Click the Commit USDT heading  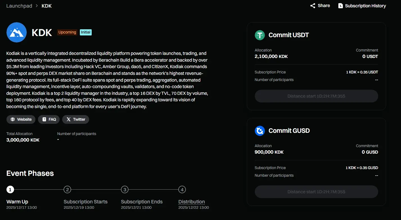coord(289,35)
